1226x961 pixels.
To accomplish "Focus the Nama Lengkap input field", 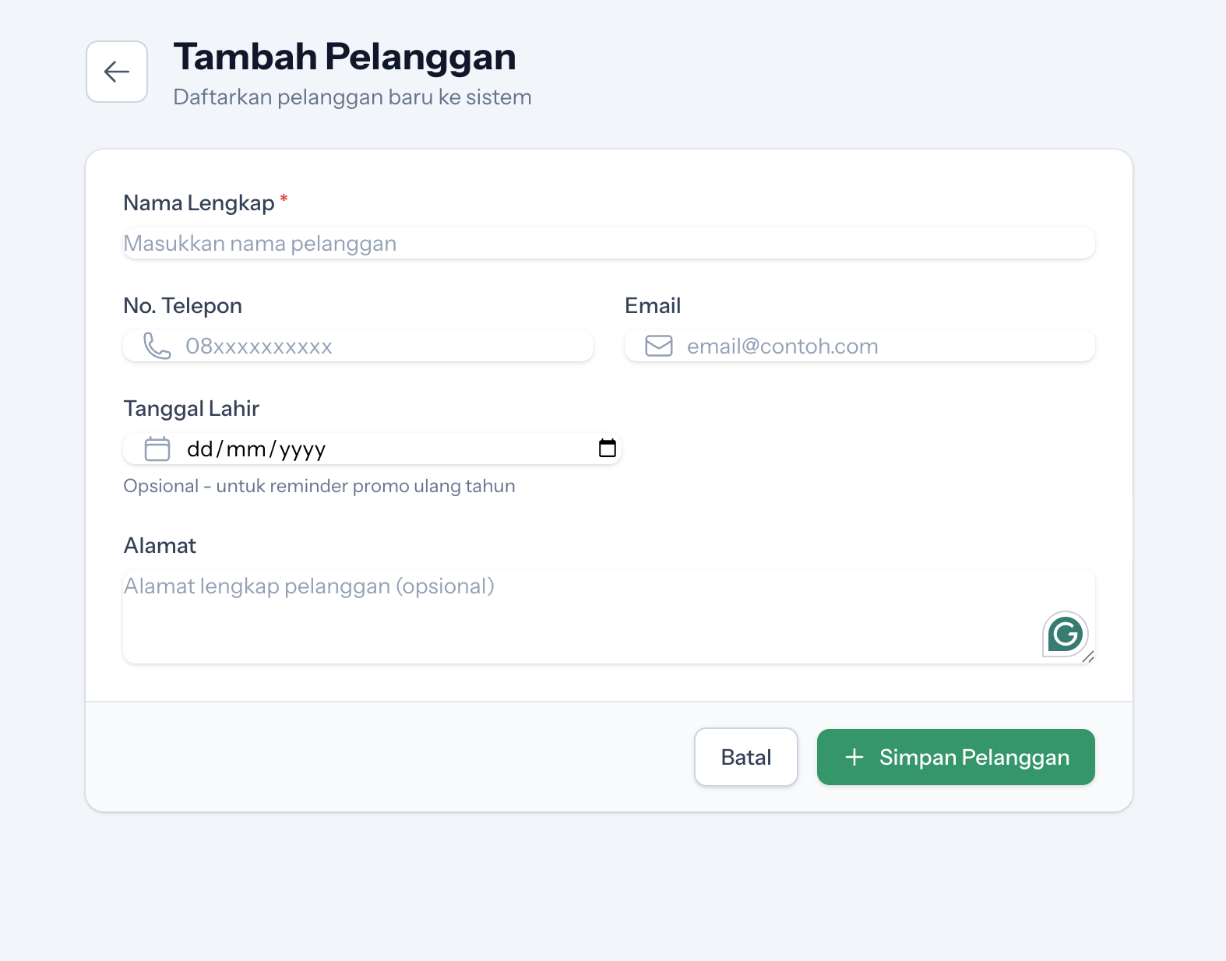I will [x=608, y=244].
